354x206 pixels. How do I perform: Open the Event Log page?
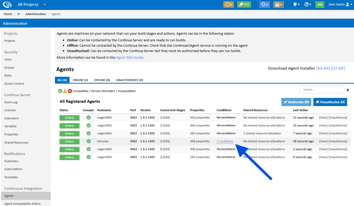[11, 102]
